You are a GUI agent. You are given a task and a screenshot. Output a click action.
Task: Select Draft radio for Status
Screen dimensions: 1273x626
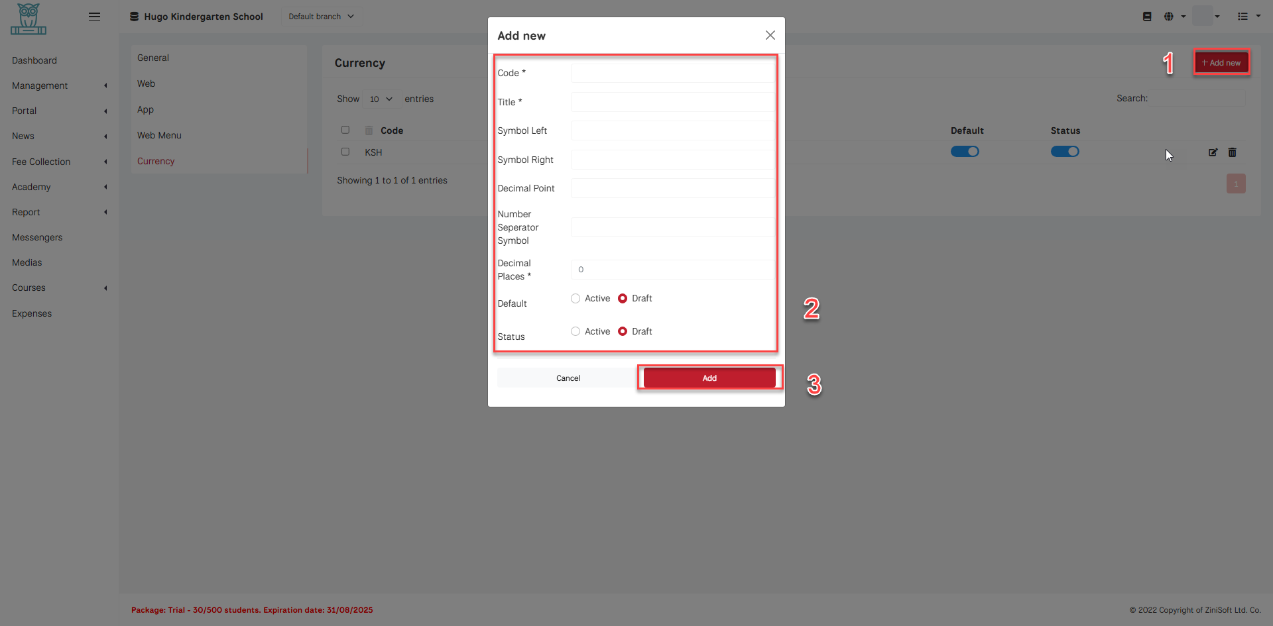623,332
